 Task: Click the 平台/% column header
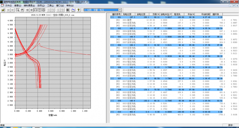point(189,14)
